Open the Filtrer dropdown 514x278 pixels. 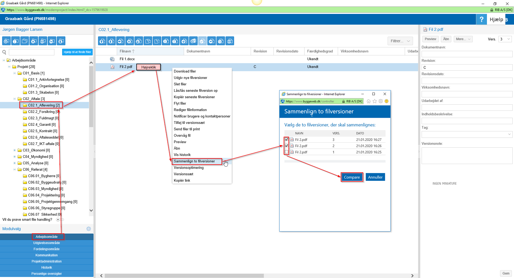pyautogui.click(x=400, y=41)
